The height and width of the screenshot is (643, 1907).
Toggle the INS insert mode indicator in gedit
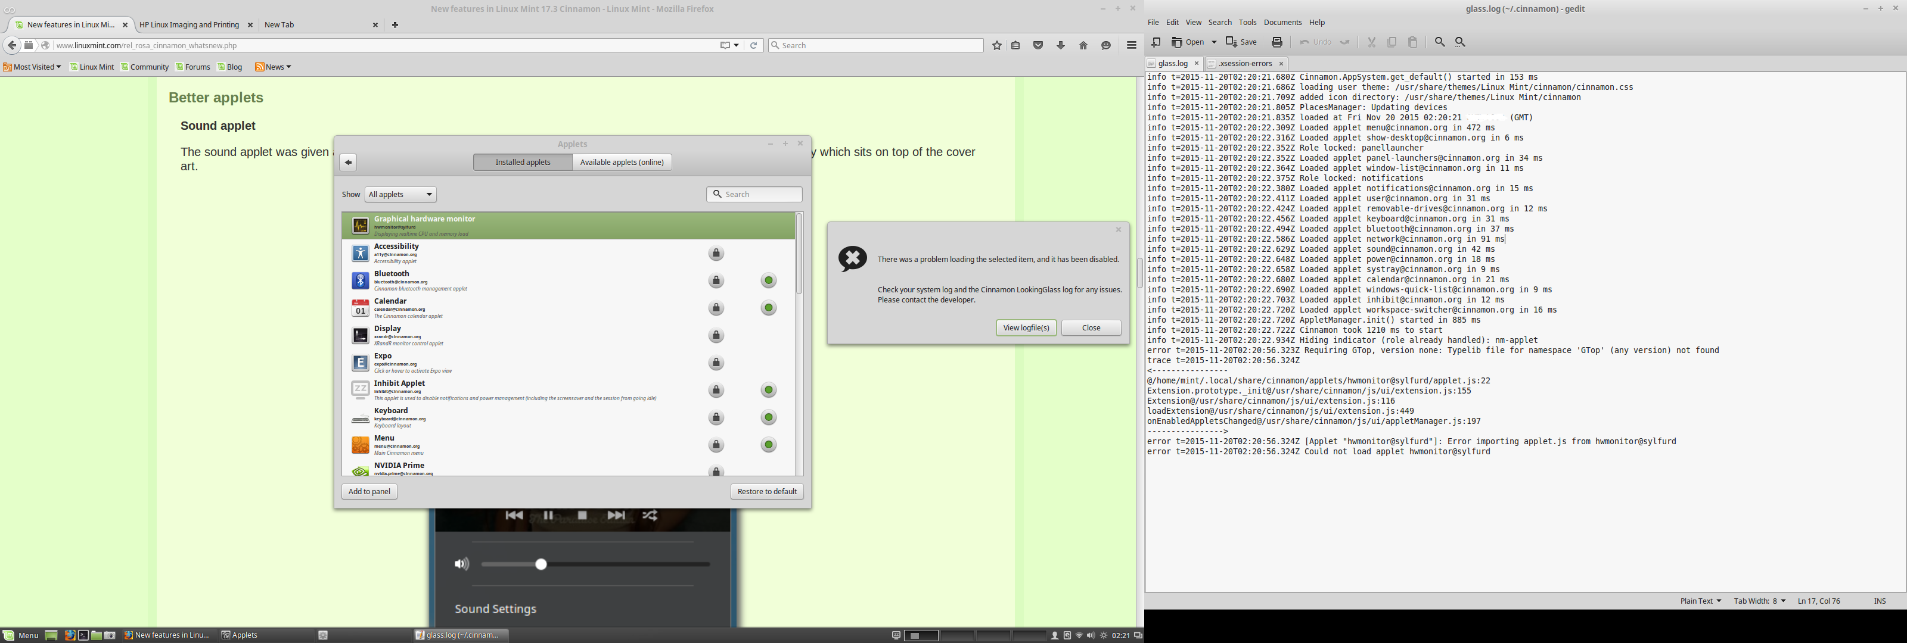1880,601
